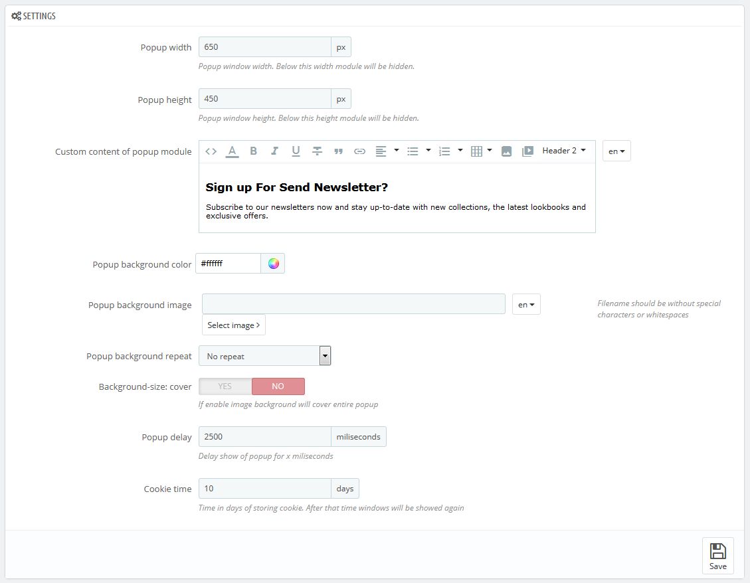The height and width of the screenshot is (583, 750).
Task: Open the Header 2 format dropdown
Action: pos(563,151)
